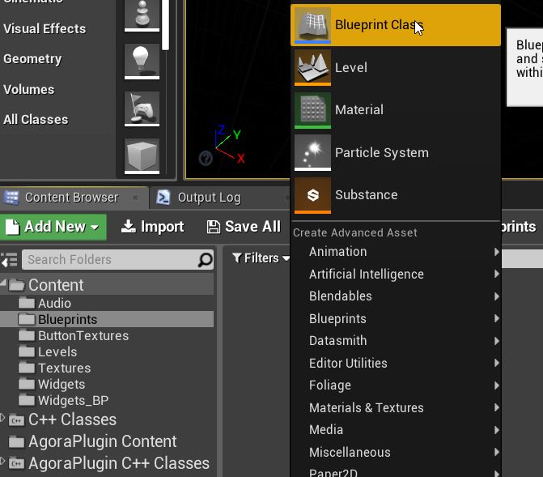Click the magnifier icon in folder search
Viewport: 543px width, 477px height.
(x=205, y=260)
